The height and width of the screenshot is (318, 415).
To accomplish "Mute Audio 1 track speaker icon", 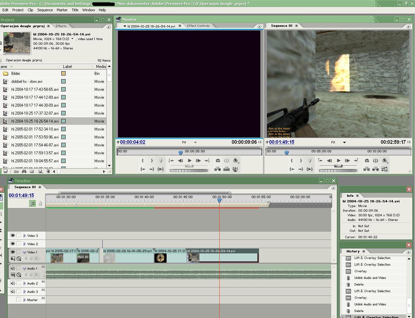I will coord(13,268).
